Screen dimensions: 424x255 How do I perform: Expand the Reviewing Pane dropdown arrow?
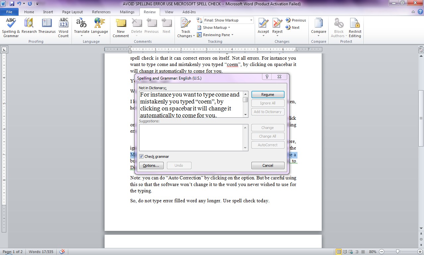232,35
